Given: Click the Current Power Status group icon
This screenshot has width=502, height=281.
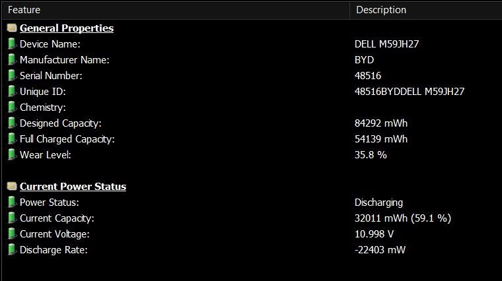Looking at the screenshot, I should point(12,187).
